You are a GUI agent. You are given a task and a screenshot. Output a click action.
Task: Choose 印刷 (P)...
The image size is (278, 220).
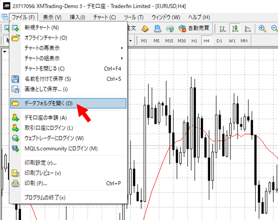point(68,183)
